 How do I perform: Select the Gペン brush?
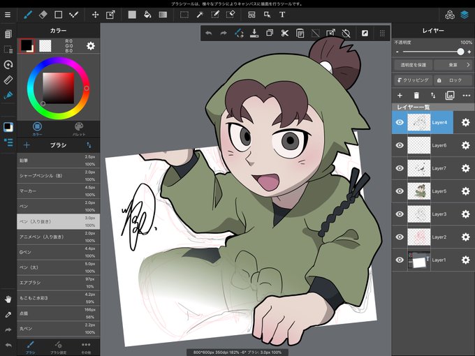[58, 252]
